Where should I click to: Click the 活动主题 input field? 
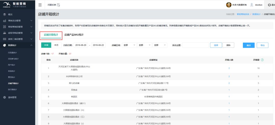pyautogui.click(x=196, y=45)
